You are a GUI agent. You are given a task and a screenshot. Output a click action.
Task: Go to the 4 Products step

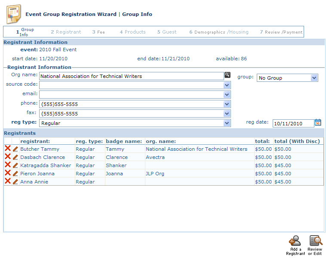point(132,32)
